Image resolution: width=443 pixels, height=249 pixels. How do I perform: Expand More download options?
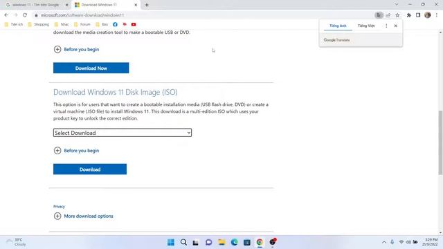[x=83, y=216]
